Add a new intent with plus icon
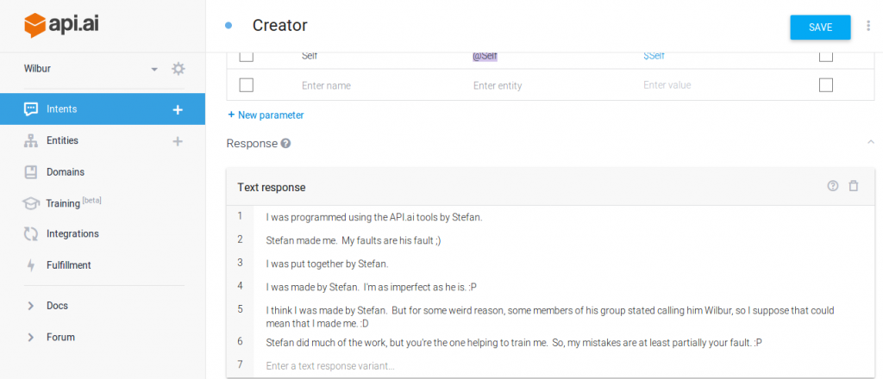This screenshot has height=379, width=883. click(178, 109)
